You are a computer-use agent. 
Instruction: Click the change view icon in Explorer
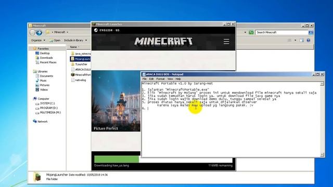(290, 41)
